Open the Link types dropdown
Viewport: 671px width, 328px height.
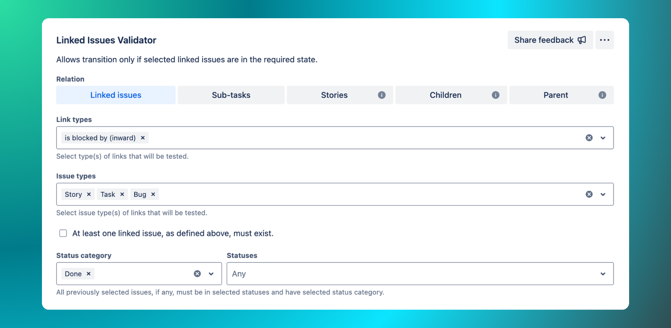(x=603, y=138)
